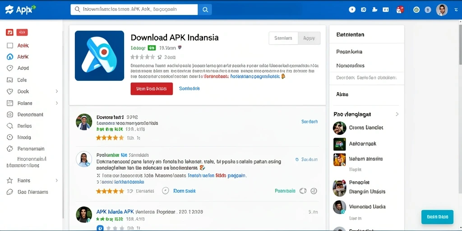Open the Apk logo home link
This screenshot has width=462, height=231.
20,10
